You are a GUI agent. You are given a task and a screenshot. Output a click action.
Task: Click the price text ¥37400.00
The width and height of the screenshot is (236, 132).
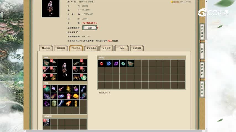click(90, 23)
